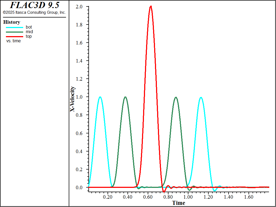The image size is (276, 207).
Task: Click the first cyan curve peak
Action: click(100, 97)
